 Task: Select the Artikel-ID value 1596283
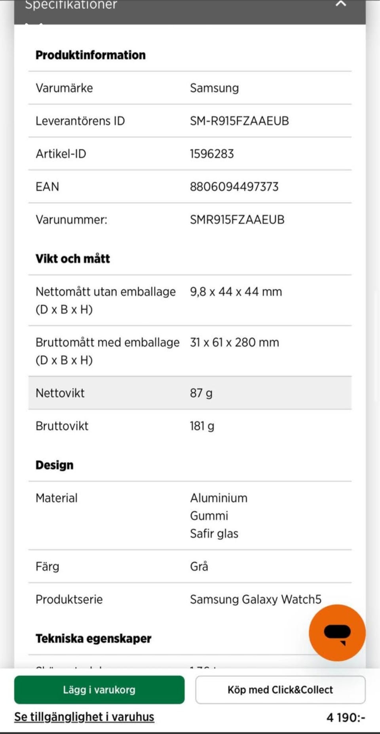point(212,153)
